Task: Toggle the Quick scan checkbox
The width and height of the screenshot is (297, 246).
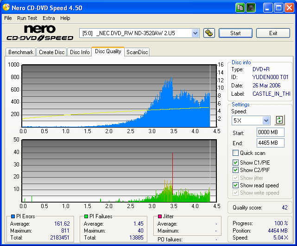Action: 235,153
